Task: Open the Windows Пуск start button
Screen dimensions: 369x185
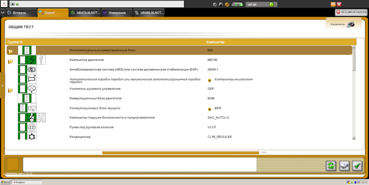Action: pos(5,182)
